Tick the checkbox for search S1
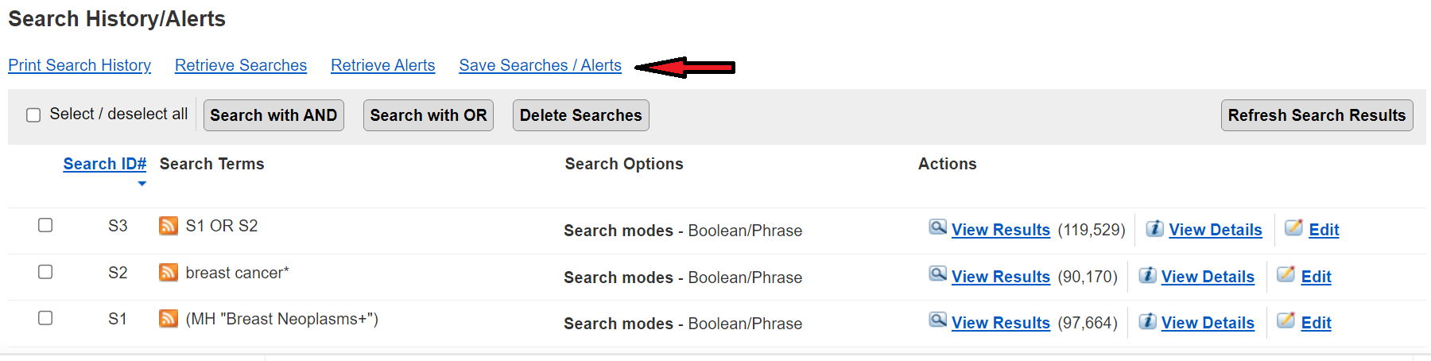 pyautogui.click(x=45, y=318)
